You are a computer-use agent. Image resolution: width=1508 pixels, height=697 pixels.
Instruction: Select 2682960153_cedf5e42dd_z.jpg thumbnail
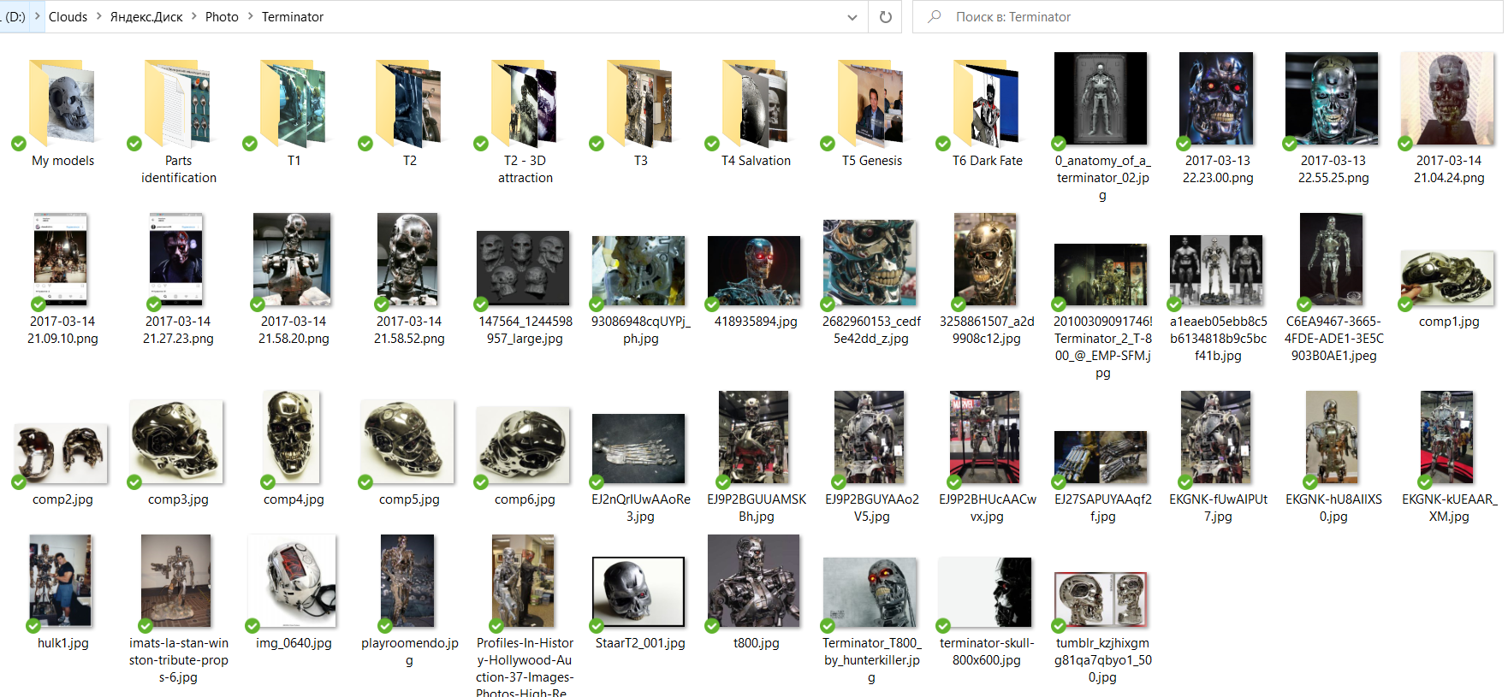pos(870,263)
